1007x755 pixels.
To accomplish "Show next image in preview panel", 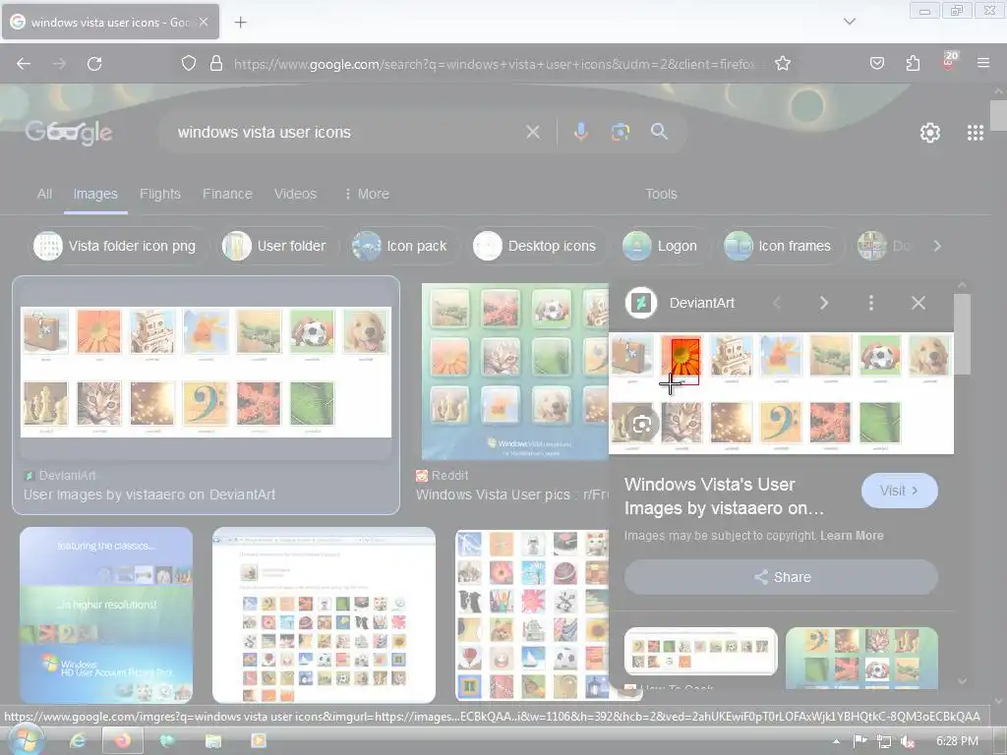I will [824, 303].
